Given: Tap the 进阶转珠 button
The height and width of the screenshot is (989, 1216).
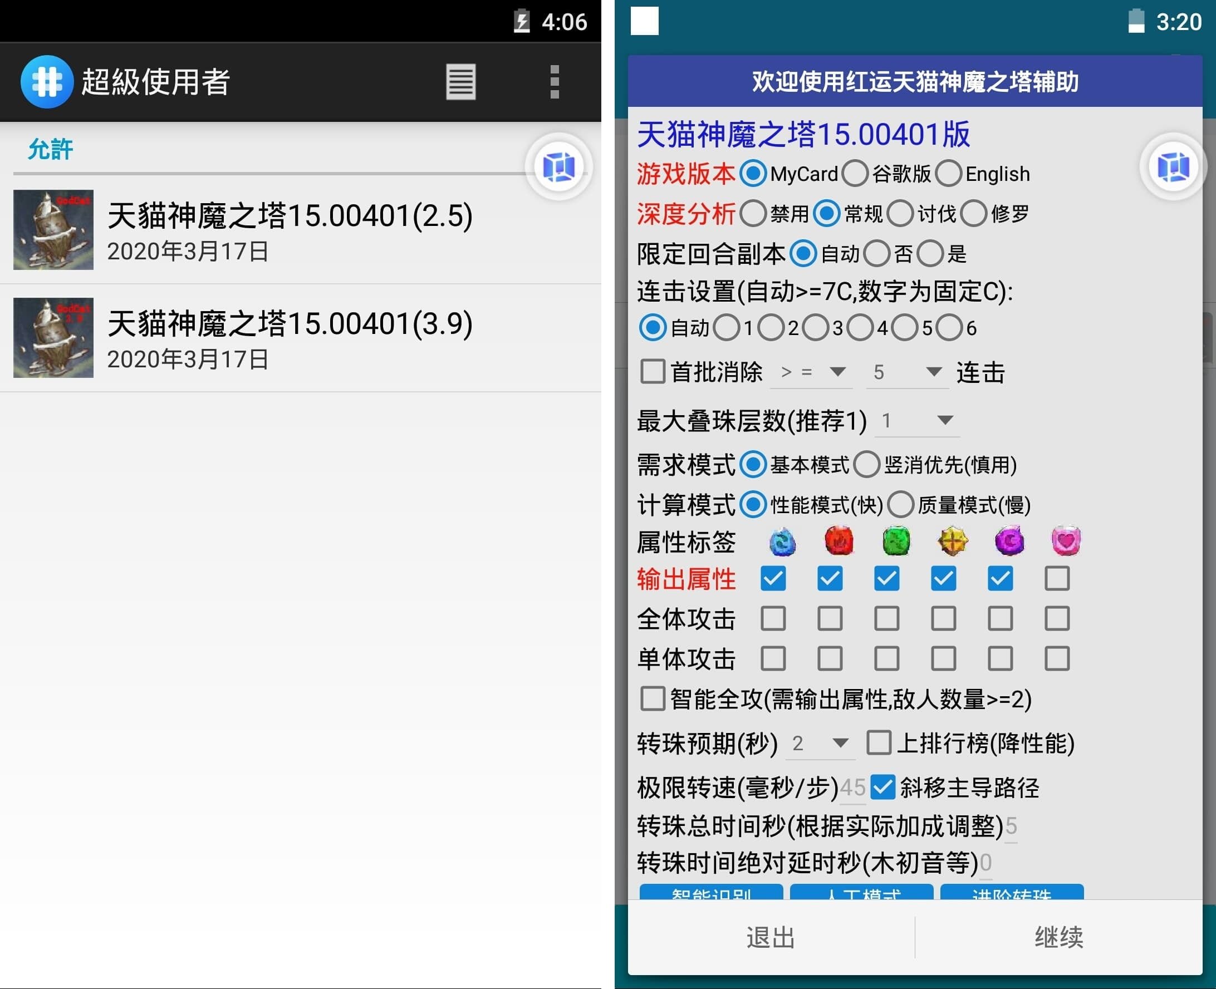Looking at the screenshot, I should pyautogui.click(x=1012, y=892).
